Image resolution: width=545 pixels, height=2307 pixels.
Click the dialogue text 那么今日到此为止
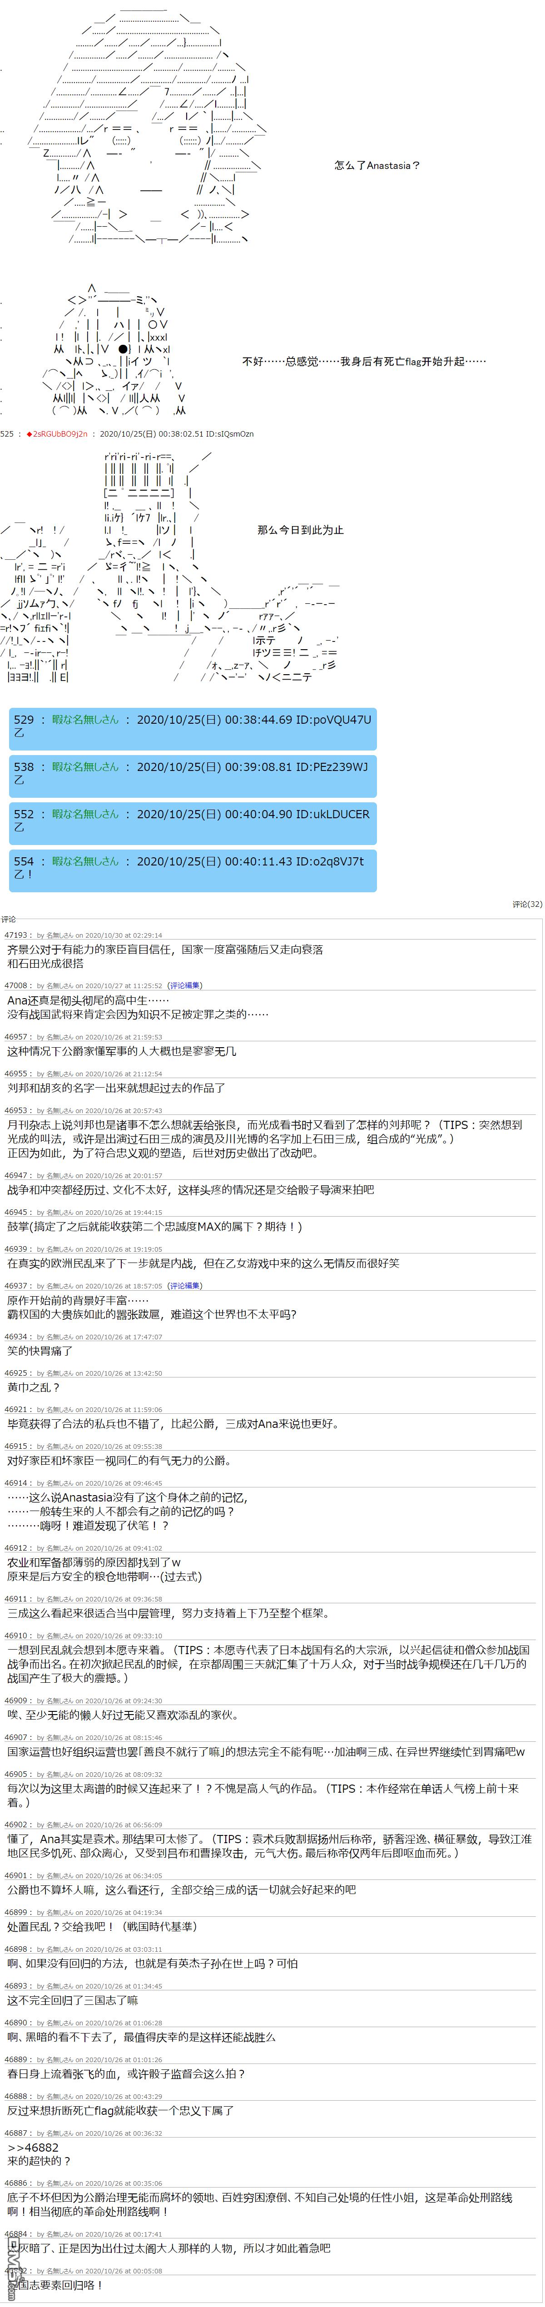(300, 529)
